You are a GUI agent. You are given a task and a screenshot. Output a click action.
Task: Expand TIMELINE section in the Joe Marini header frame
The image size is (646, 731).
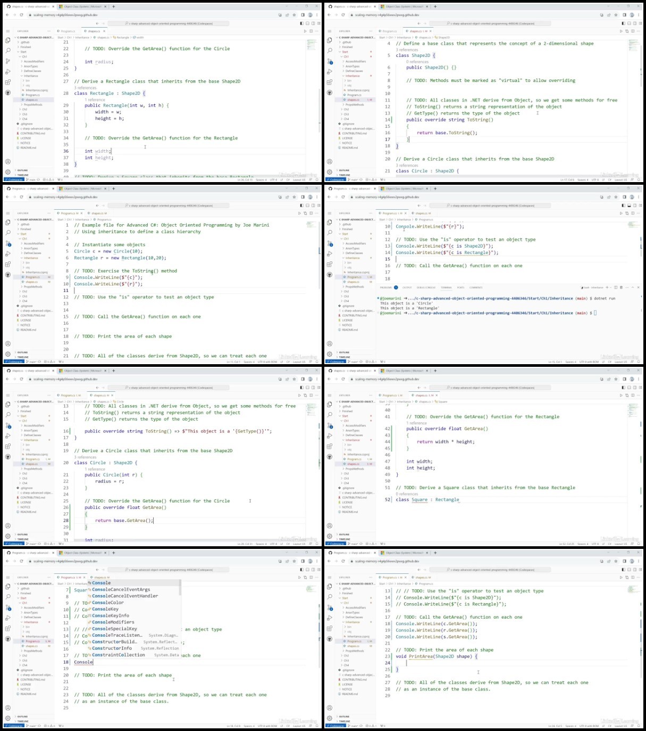[x=23, y=357]
